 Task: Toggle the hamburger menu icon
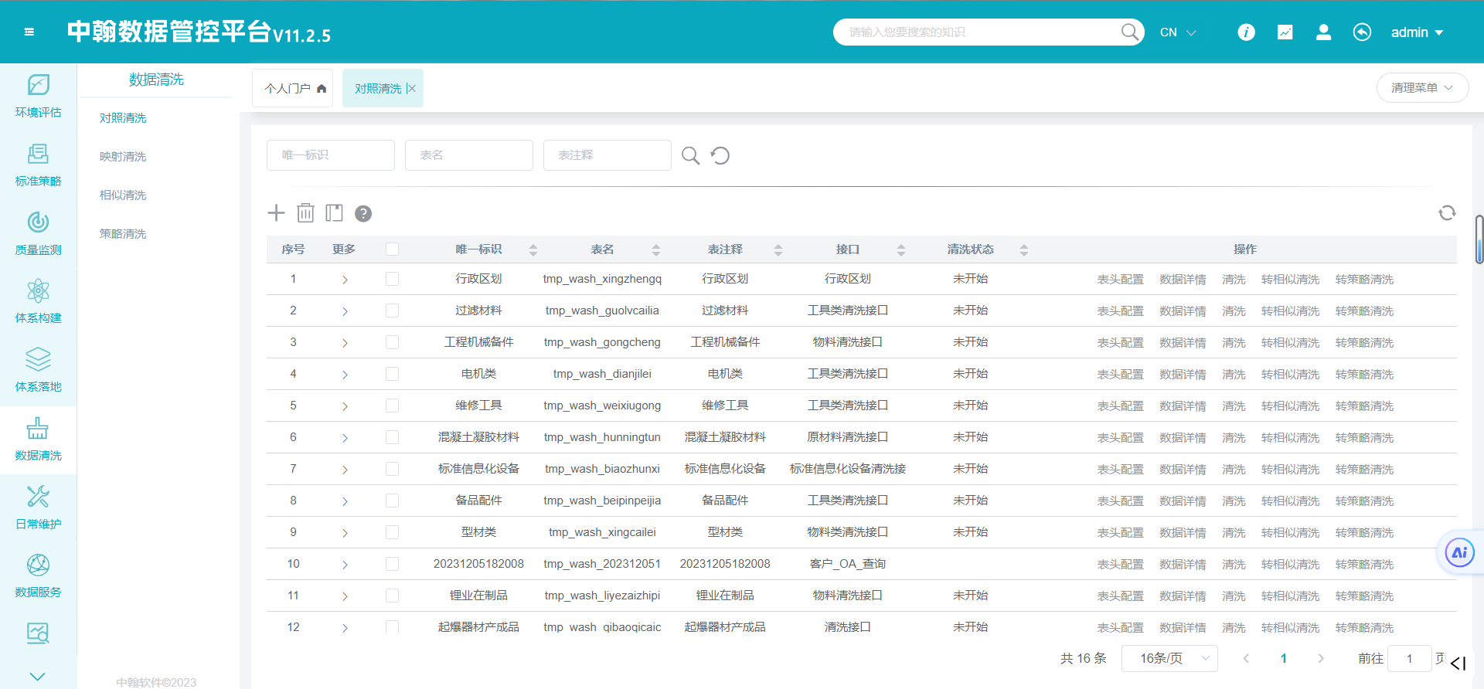pyautogui.click(x=29, y=32)
